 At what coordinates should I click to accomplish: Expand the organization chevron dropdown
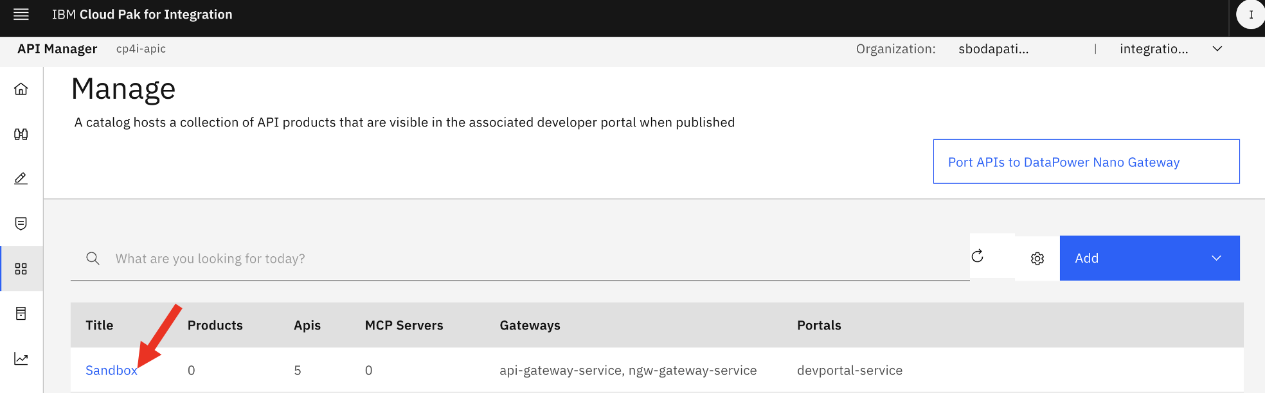[1217, 49]
